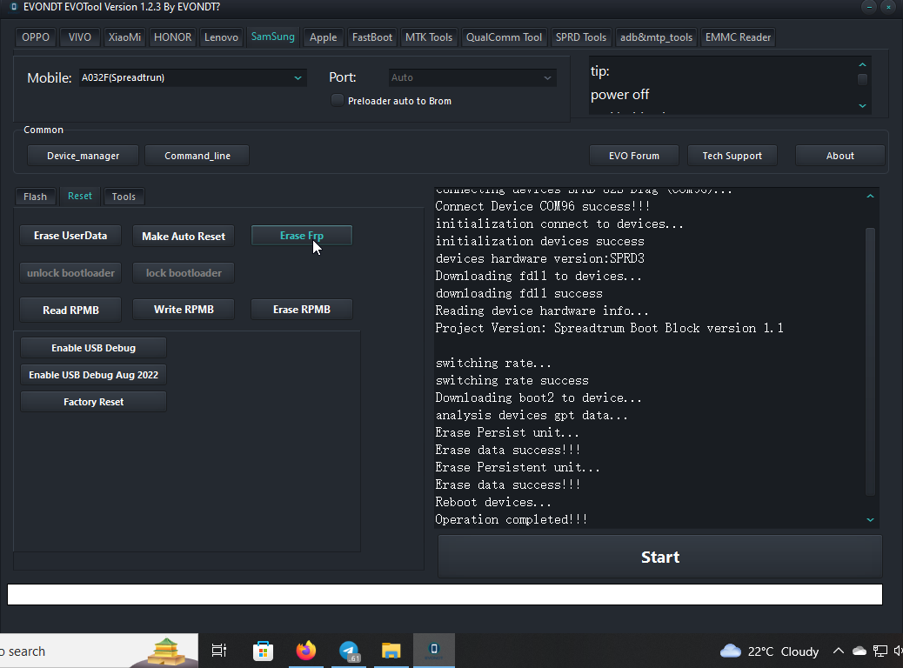This screenshot has width=903, height=668.
Task: Open the About button
Action: coord(840,156)
